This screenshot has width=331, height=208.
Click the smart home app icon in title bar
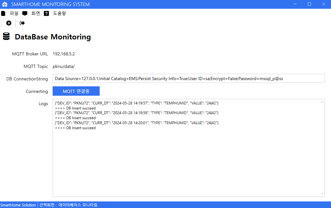pos(5,4)
